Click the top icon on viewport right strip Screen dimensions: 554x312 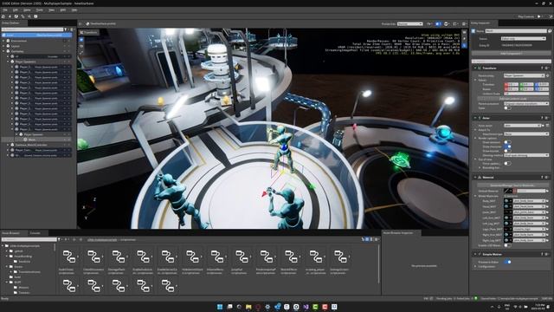point(464,32)
